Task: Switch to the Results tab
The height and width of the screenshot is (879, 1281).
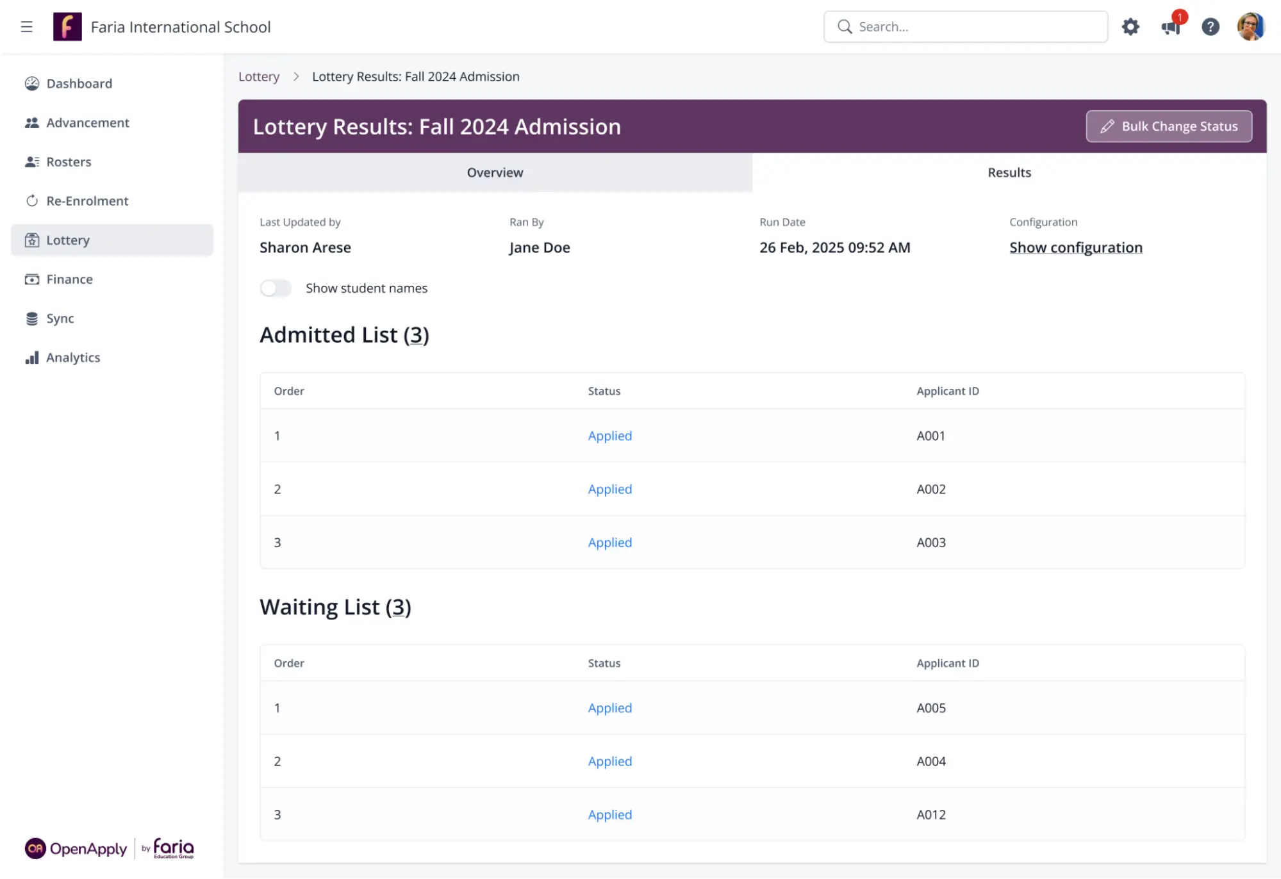Action: point(1009,172)
